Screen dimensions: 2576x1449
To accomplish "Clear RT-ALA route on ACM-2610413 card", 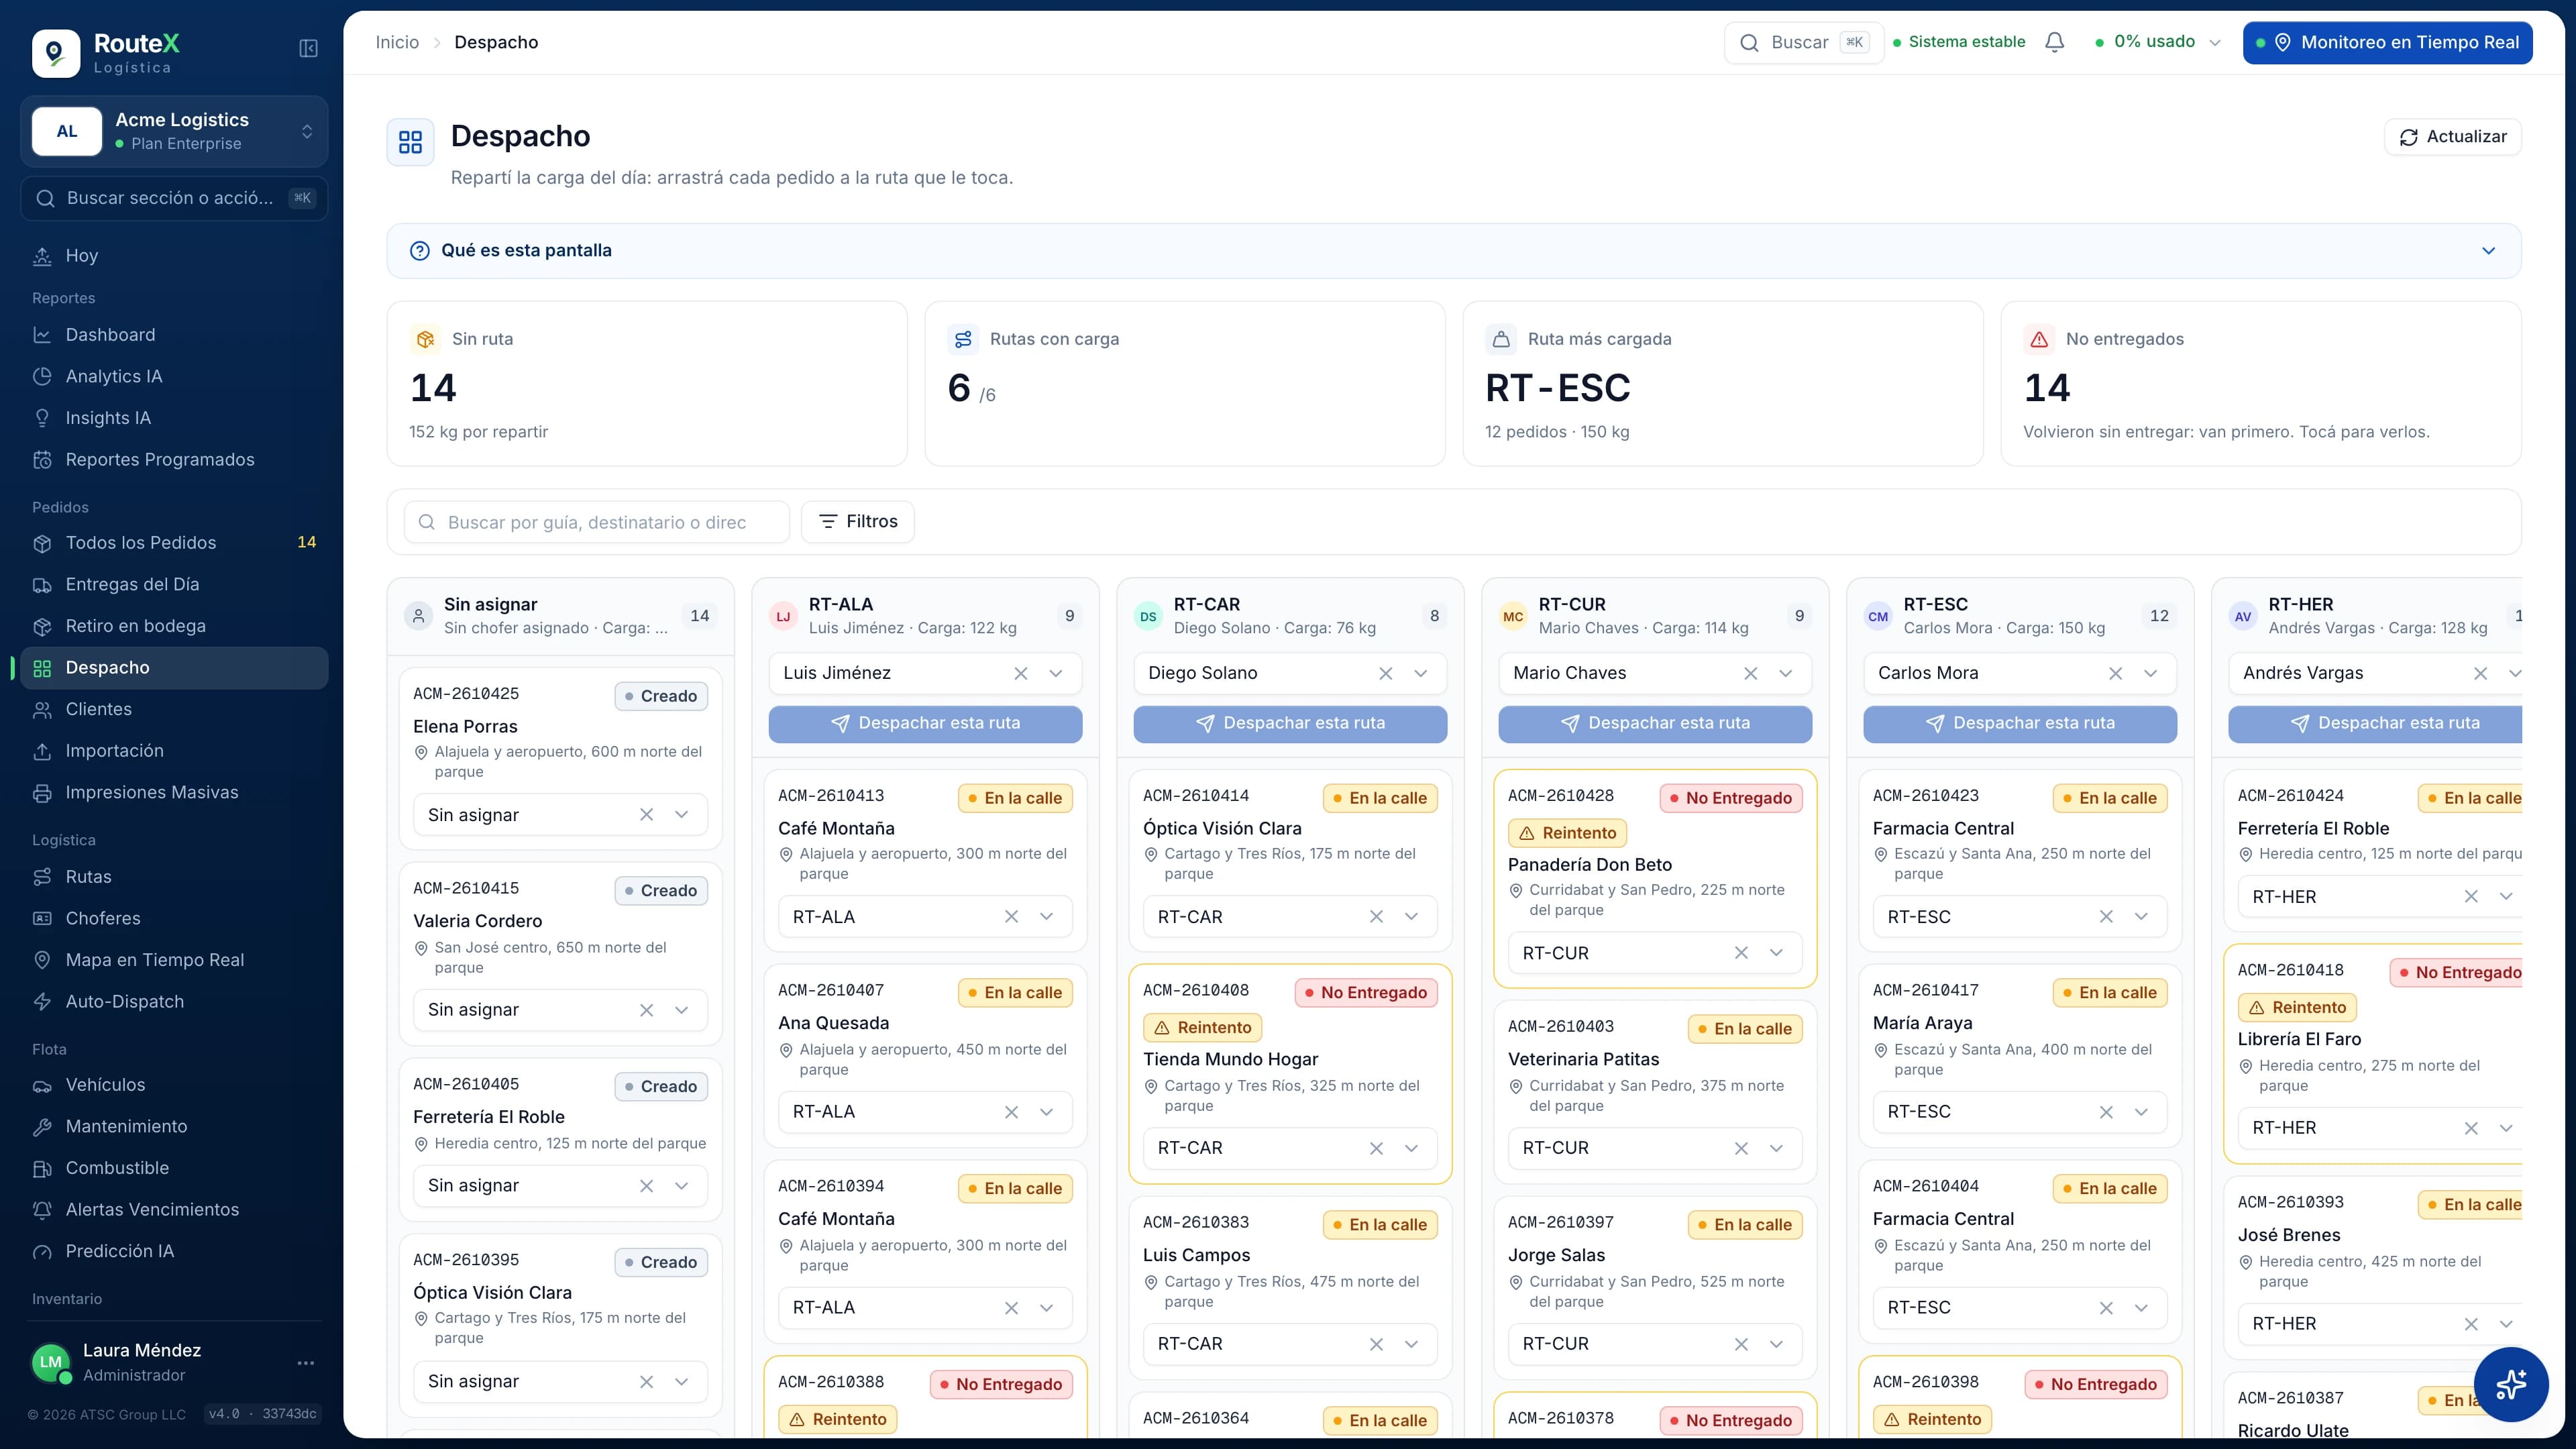I will coord(1011,917).
